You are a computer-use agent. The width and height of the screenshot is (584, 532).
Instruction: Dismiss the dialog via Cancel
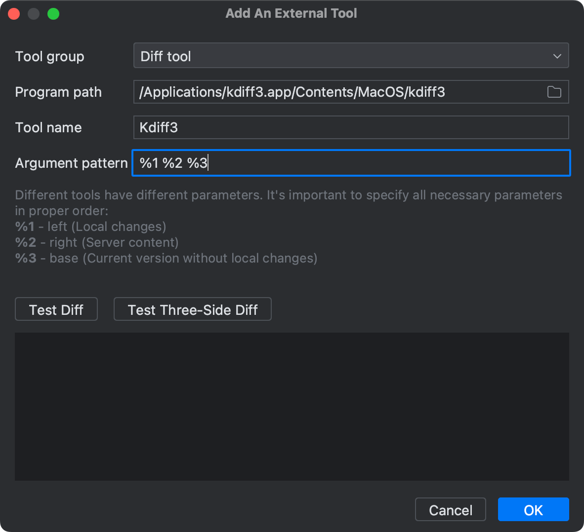(450, 509)
